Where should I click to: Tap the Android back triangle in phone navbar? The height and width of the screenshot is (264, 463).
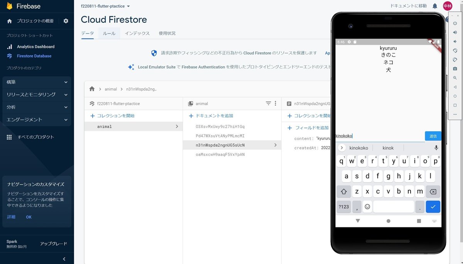point(358,221)
